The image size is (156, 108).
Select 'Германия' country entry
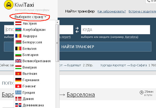tap(31, 80)
